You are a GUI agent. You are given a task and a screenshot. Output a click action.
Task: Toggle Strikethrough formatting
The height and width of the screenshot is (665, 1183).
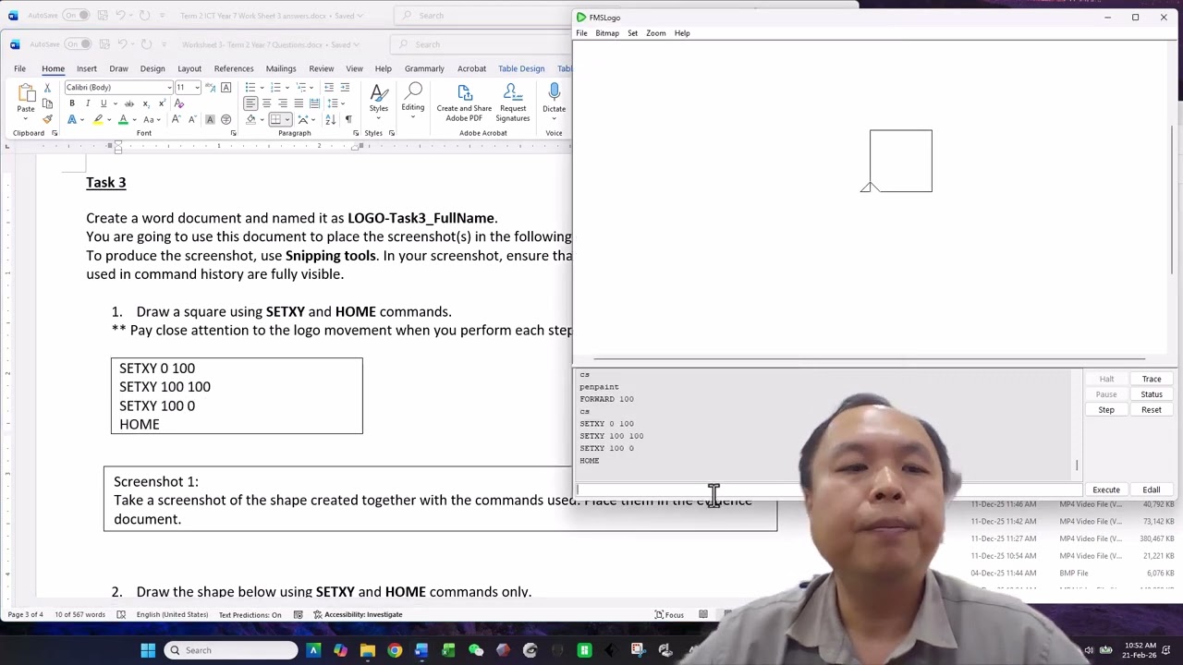[128, 103]
